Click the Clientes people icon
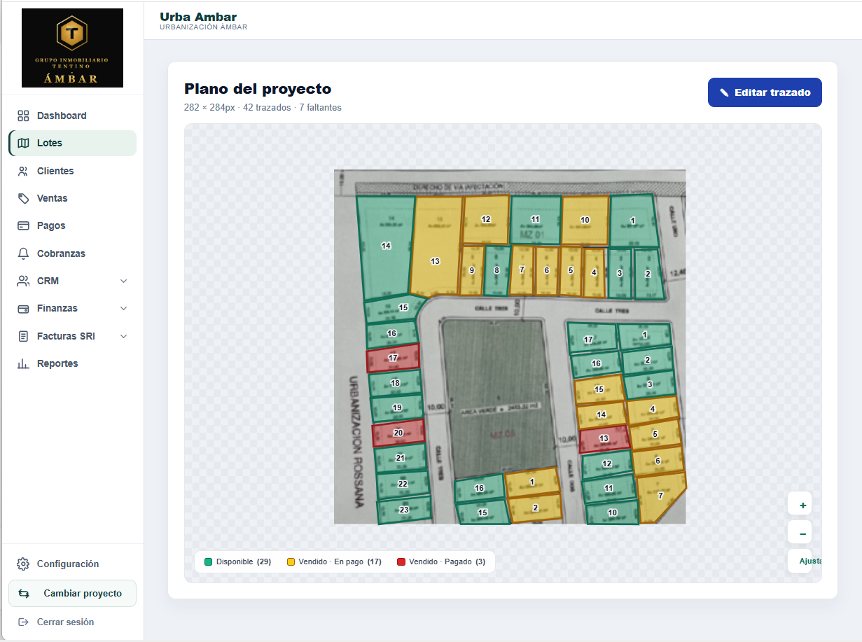Screen dimensions: 862x642 [x=23, y=171]
